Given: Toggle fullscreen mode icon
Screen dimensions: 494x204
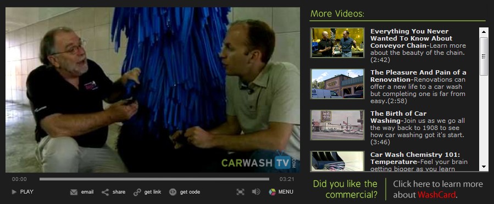Looking at the screenshot, I should coord(240,192).
